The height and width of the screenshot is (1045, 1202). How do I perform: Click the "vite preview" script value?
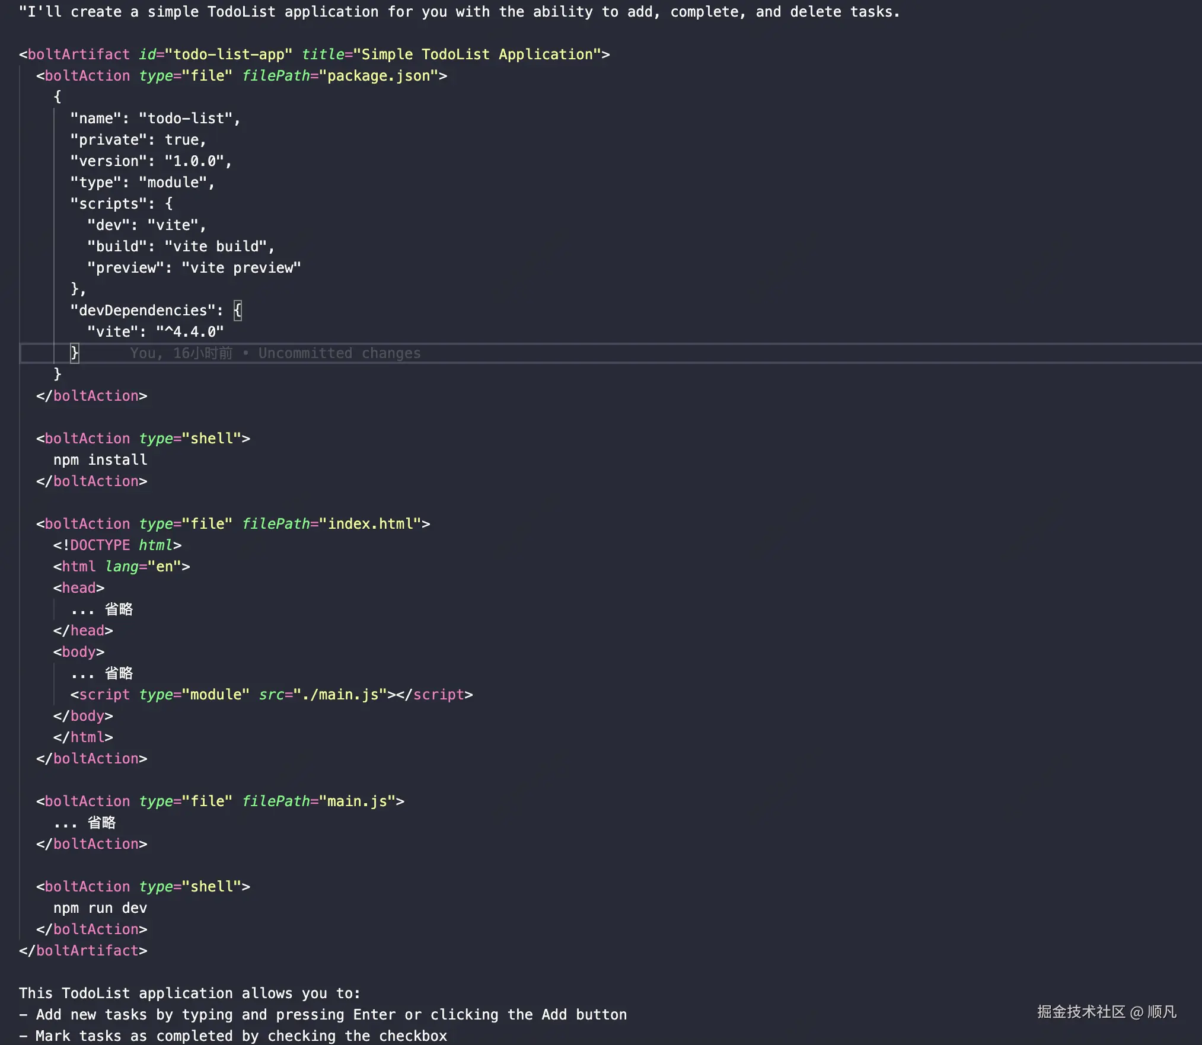point(241,268)
